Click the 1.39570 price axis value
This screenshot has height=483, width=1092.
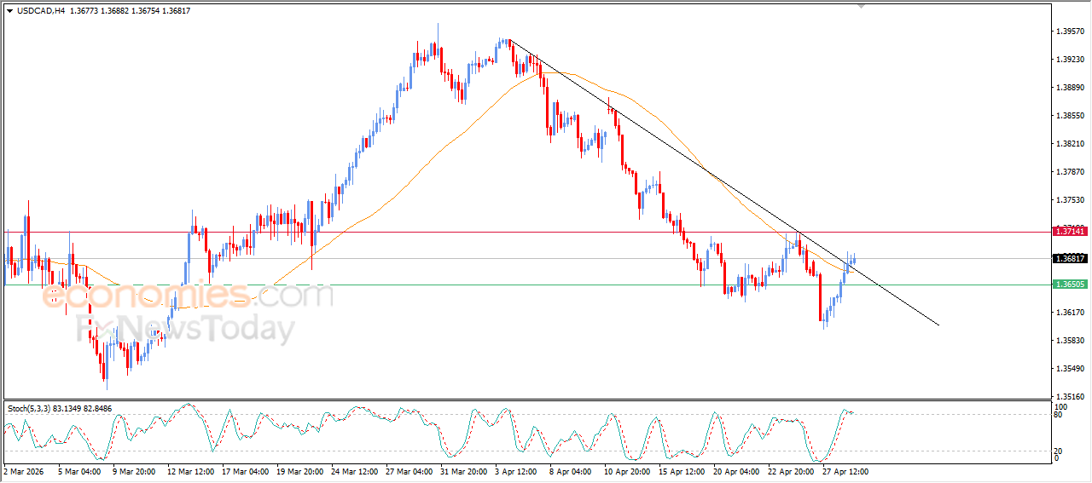[1071, 32]
